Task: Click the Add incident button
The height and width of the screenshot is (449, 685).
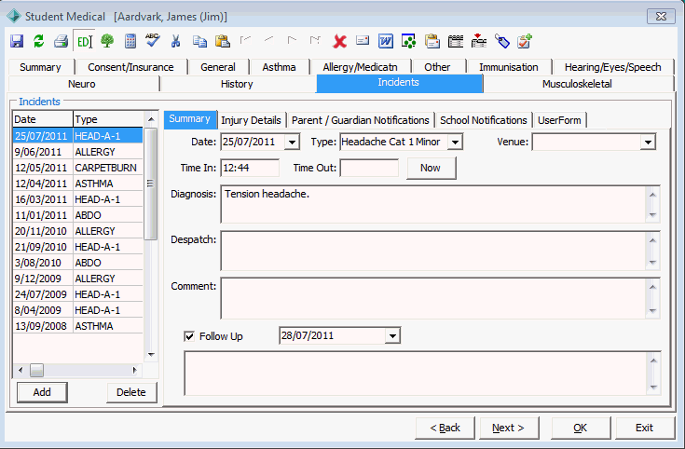Action: pos(42,392)
